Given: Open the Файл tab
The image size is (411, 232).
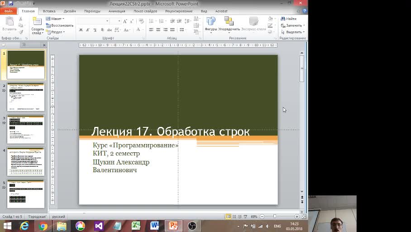Looking at the screenshot, I should 9,11.
